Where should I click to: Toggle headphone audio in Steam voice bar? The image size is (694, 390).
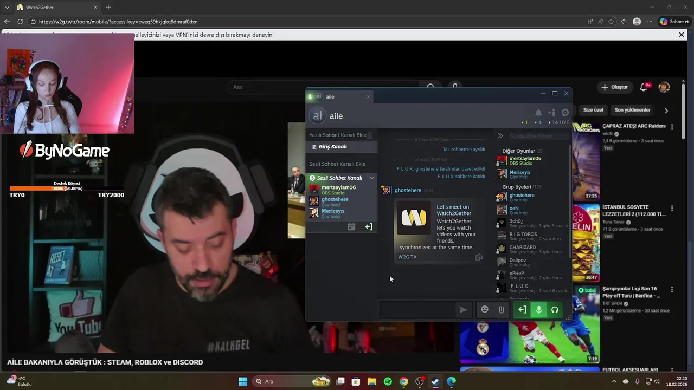click(x=555, y=310)
